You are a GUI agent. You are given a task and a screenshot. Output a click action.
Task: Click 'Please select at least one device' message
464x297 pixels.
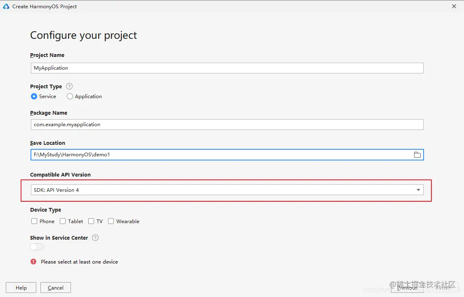79,262
